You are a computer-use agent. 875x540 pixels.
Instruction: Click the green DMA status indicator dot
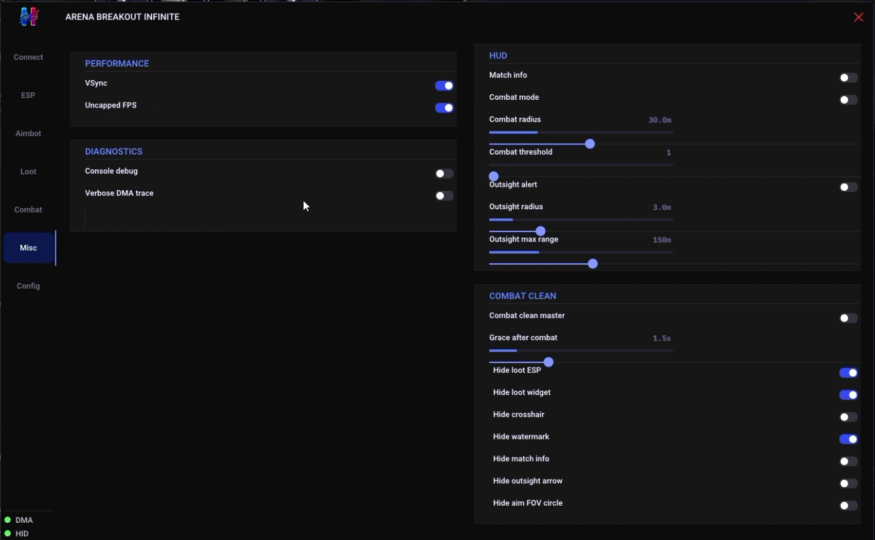pos(8,520)
